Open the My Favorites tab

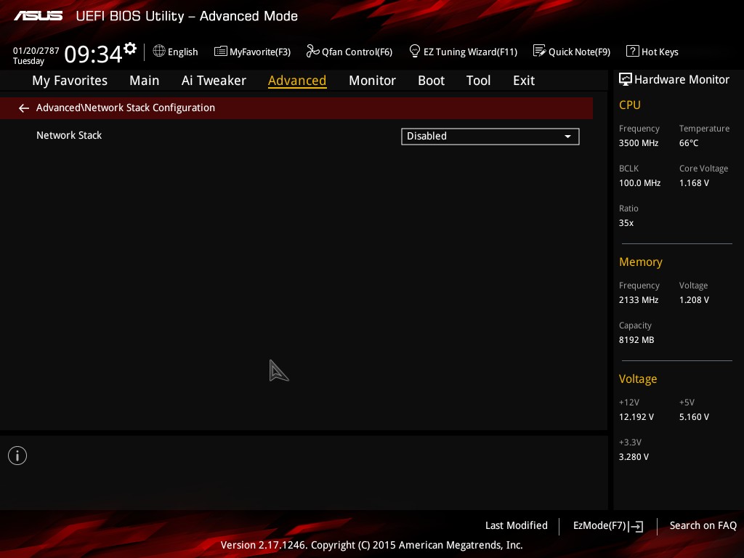point(70,81)
